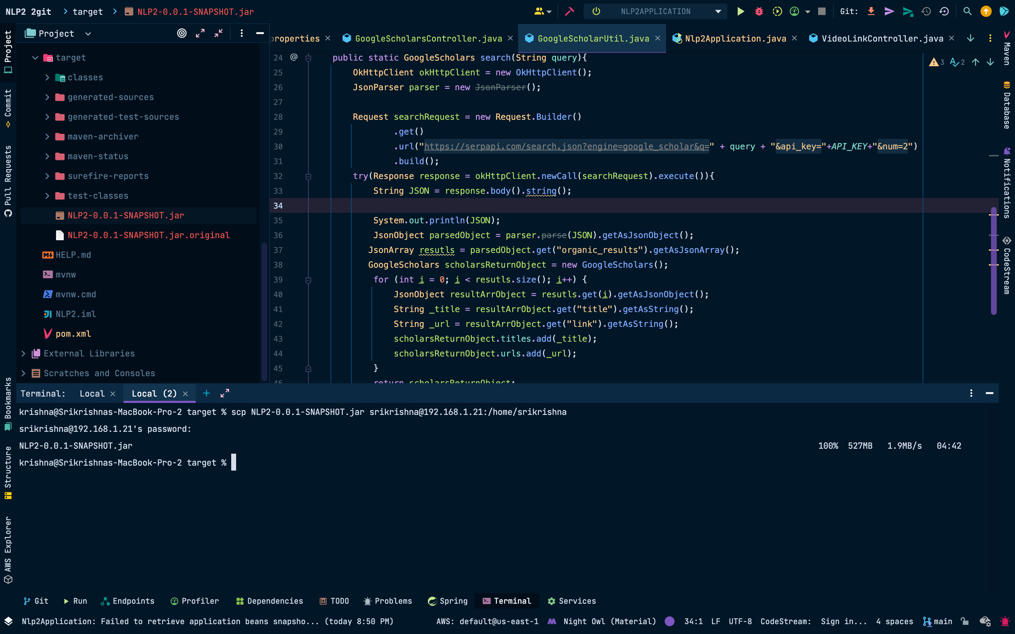Run the NLP2APPLICATION configuration
The image size is (1015, 634).
740,11
